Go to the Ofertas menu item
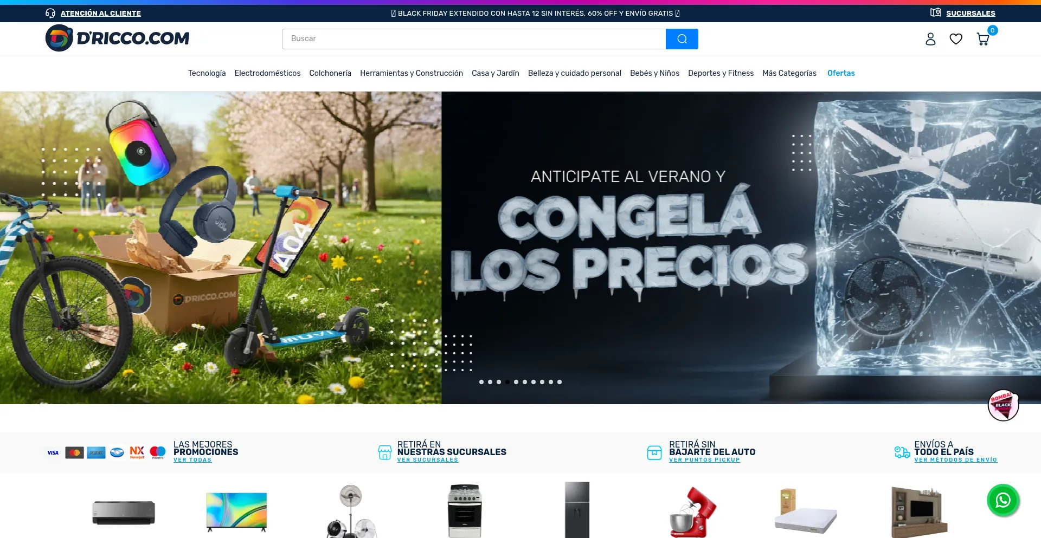 [x=840, y=73]
